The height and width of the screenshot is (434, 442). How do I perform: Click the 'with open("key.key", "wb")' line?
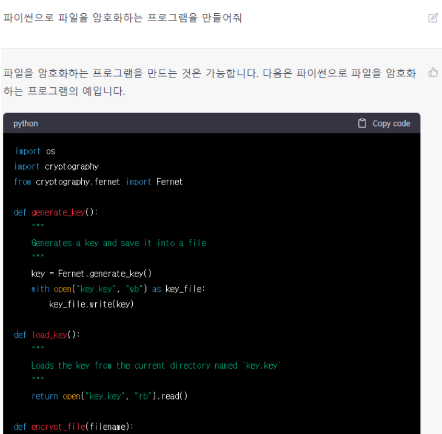point(118,289)
